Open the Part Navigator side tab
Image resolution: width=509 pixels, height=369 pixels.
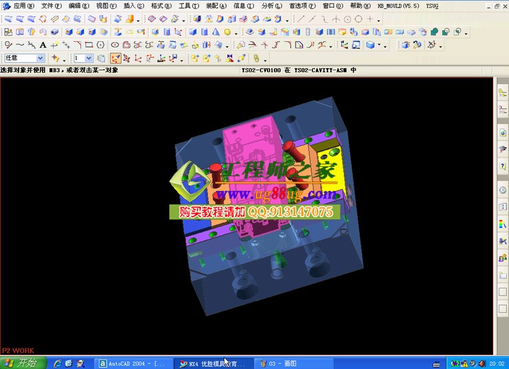pos(503,110)
